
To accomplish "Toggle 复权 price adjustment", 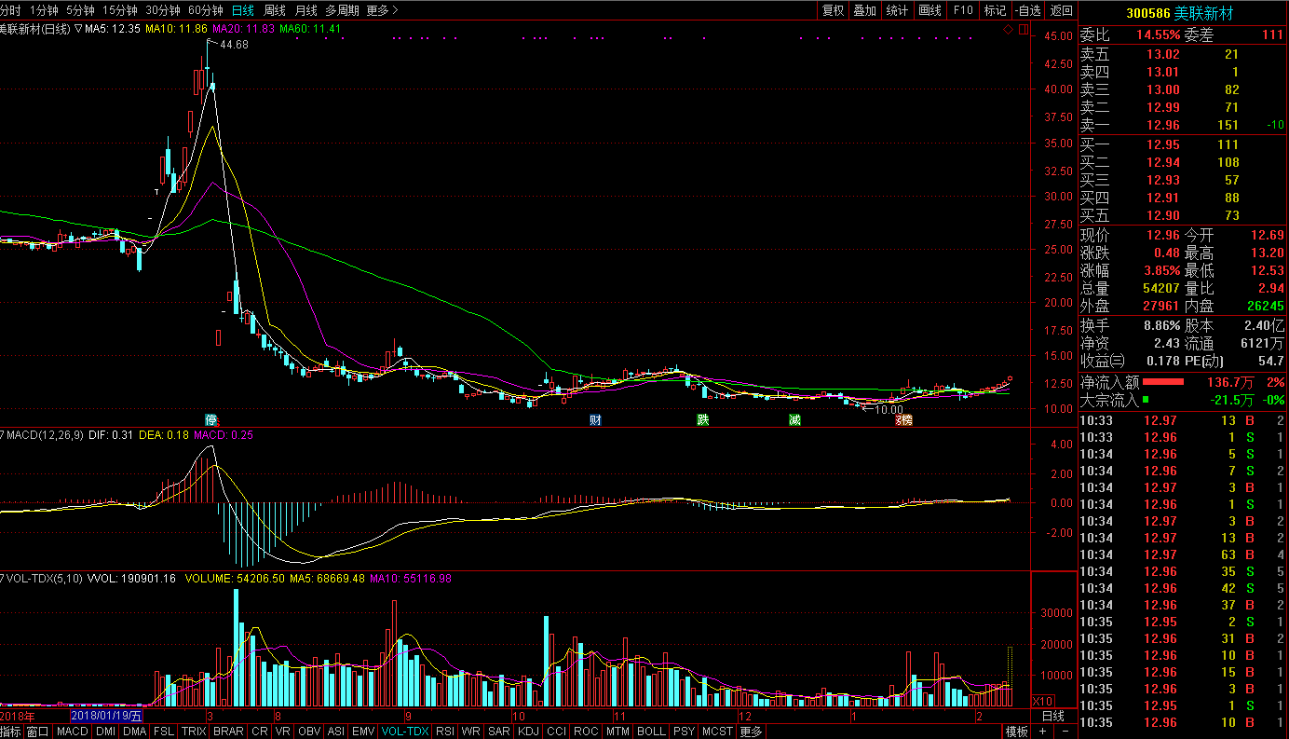I will pos(833,10).
